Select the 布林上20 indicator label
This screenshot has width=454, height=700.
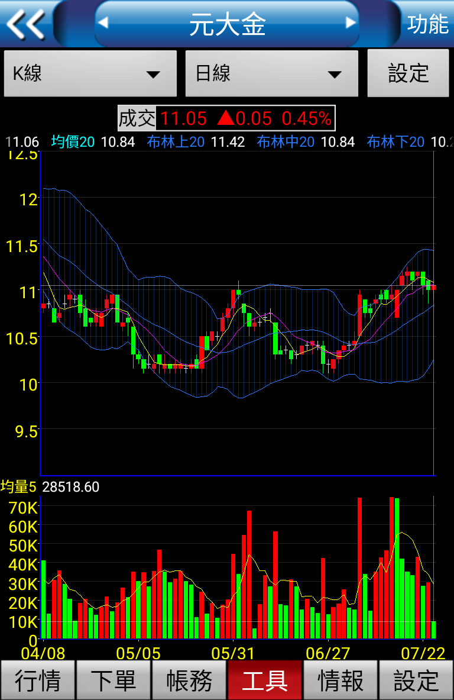[176, 142]
